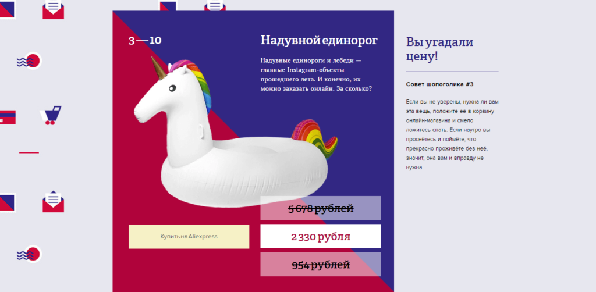Click the "Совет шопоголика #3" subtitle
The image size is (596, 292).
pyautogui.click(x=440, y=84)
